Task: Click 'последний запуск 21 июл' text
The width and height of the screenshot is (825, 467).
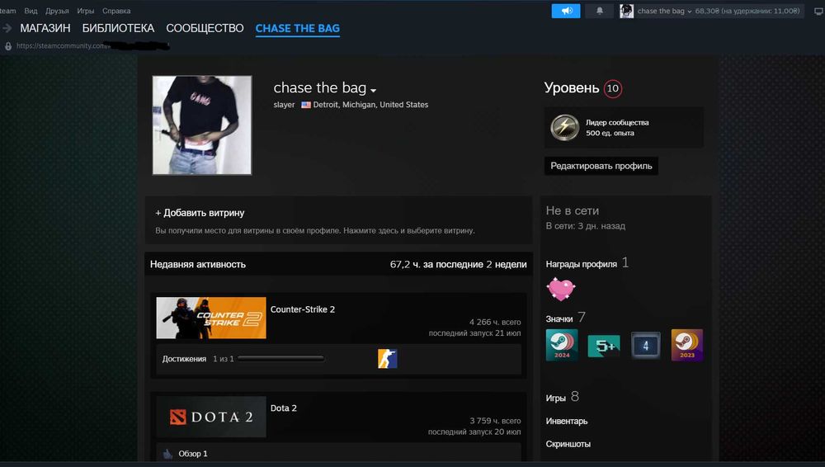Action: [x=474, y=333]
